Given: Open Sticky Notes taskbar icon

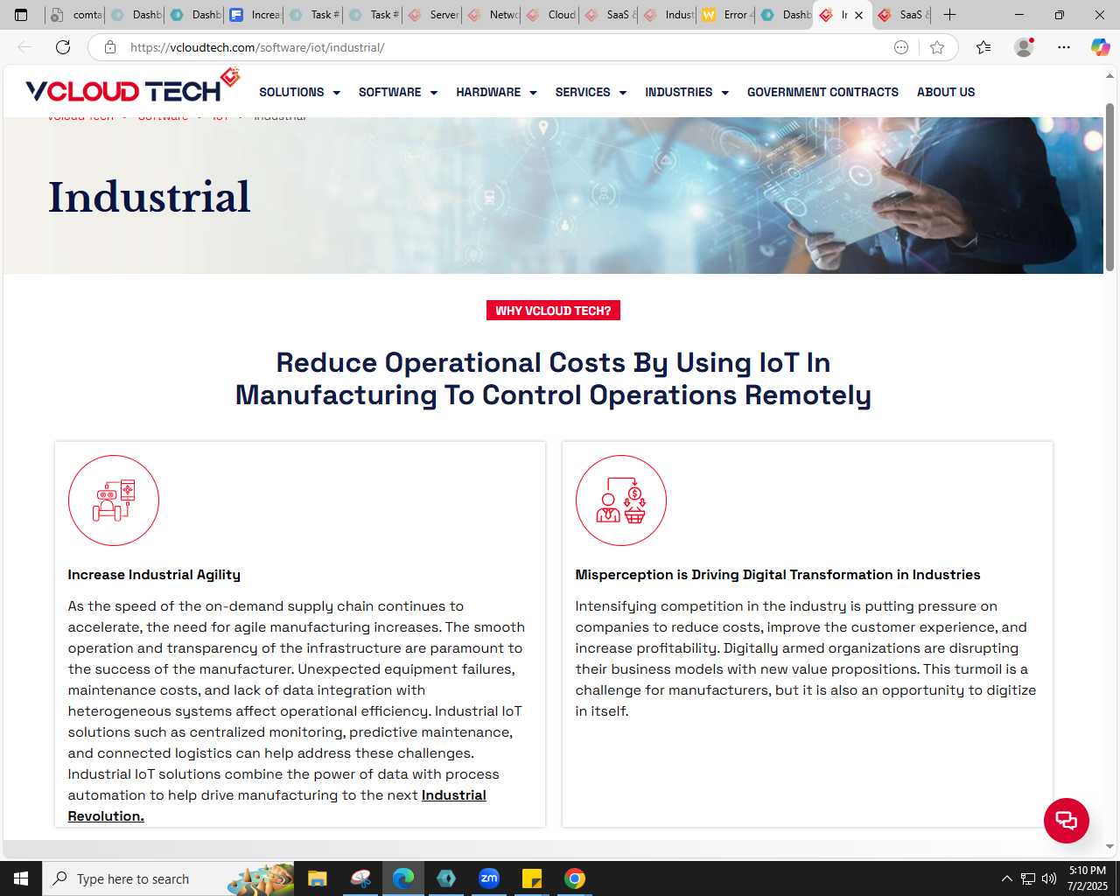Looking at the screenshot, I should point(532,878).
